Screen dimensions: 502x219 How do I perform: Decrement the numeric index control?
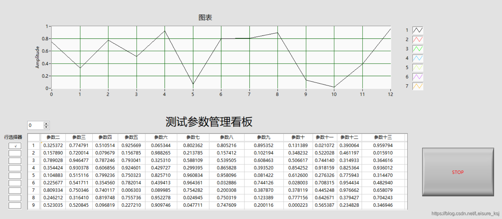point(46,127)
